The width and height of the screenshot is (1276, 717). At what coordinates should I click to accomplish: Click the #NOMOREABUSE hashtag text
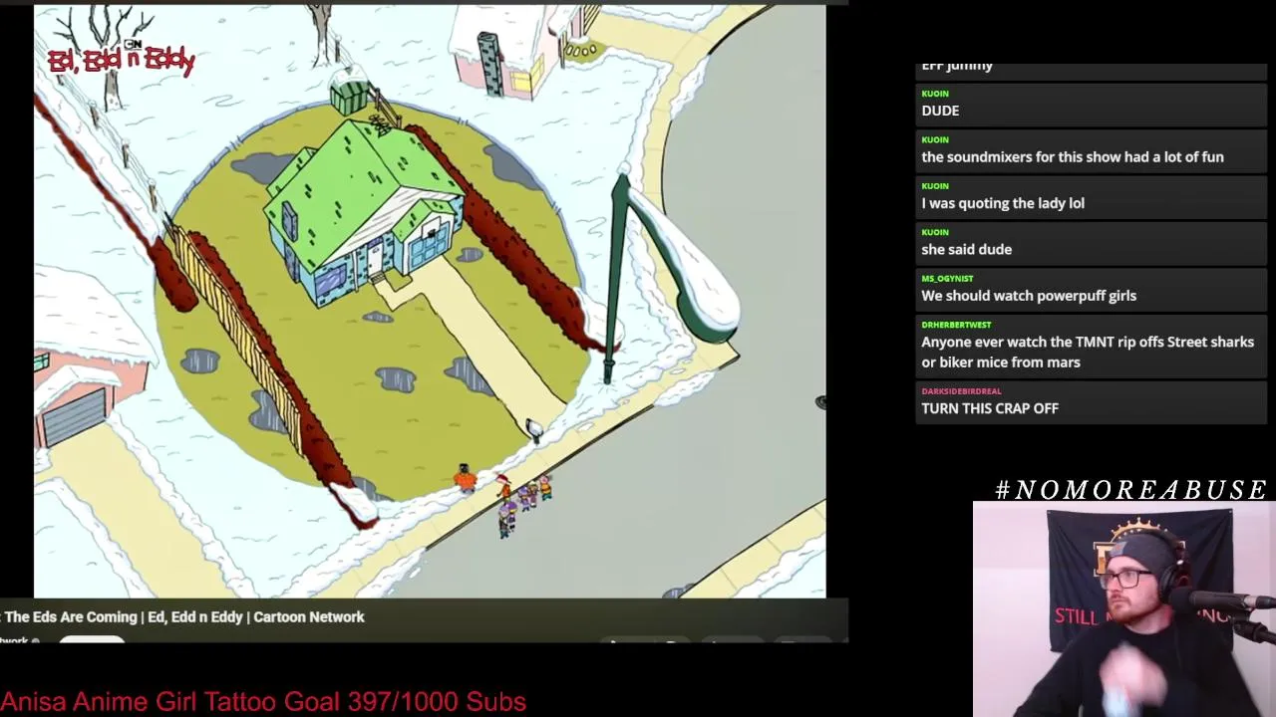tap(1130, 489)
